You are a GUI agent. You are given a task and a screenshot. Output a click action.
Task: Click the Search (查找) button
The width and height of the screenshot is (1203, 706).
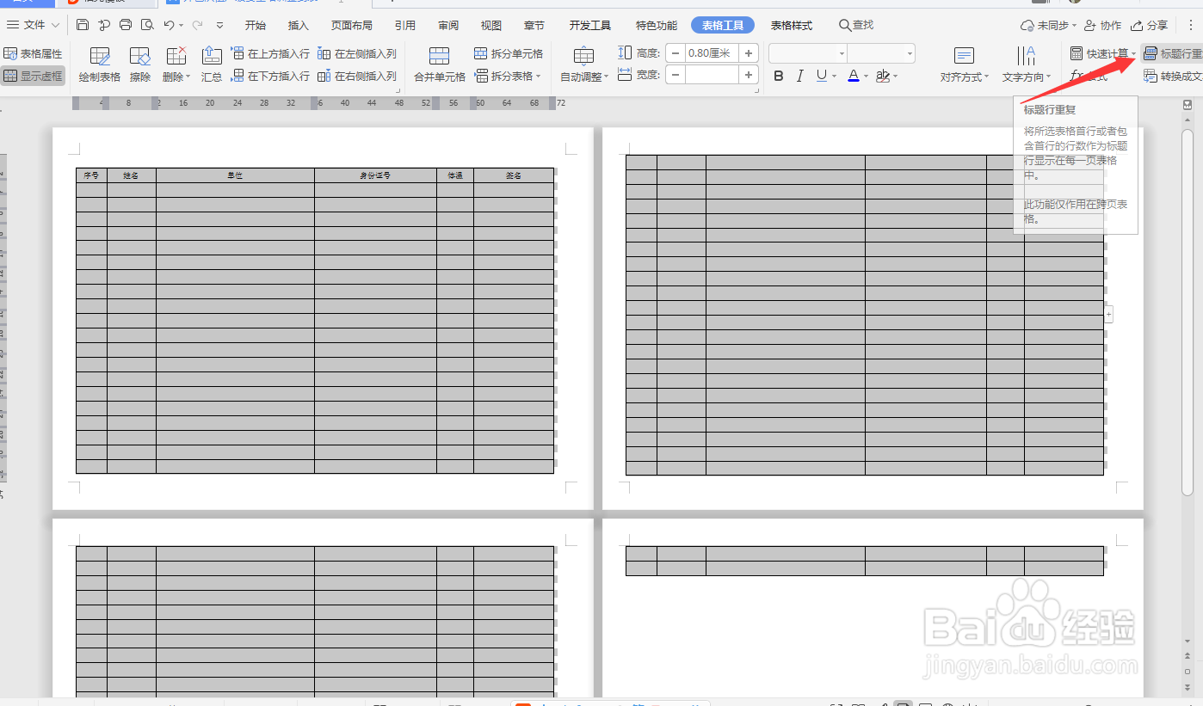(856, 26)
